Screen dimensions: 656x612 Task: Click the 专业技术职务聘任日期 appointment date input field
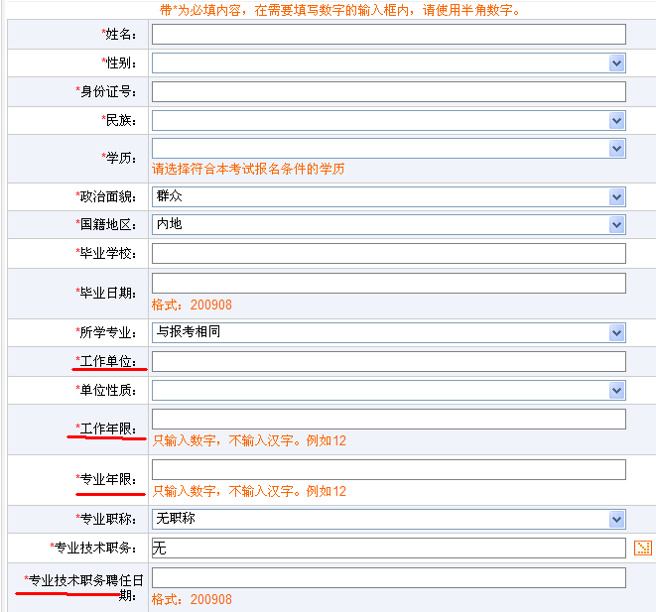click(389, 577)
